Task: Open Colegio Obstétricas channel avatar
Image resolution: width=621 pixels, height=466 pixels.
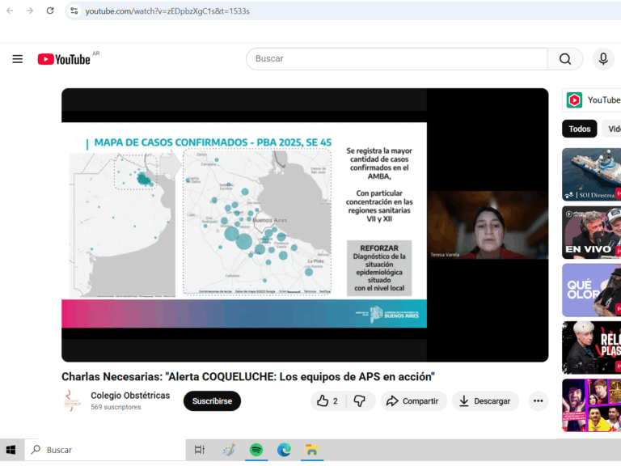Action: (72, 400)
